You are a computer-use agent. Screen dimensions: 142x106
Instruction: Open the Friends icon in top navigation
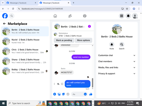pyautogui.click(x=70, y=16)
